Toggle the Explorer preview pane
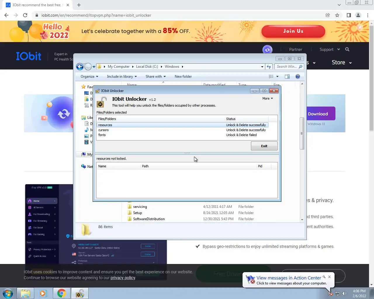374x299 pixels. coord(287,77)
